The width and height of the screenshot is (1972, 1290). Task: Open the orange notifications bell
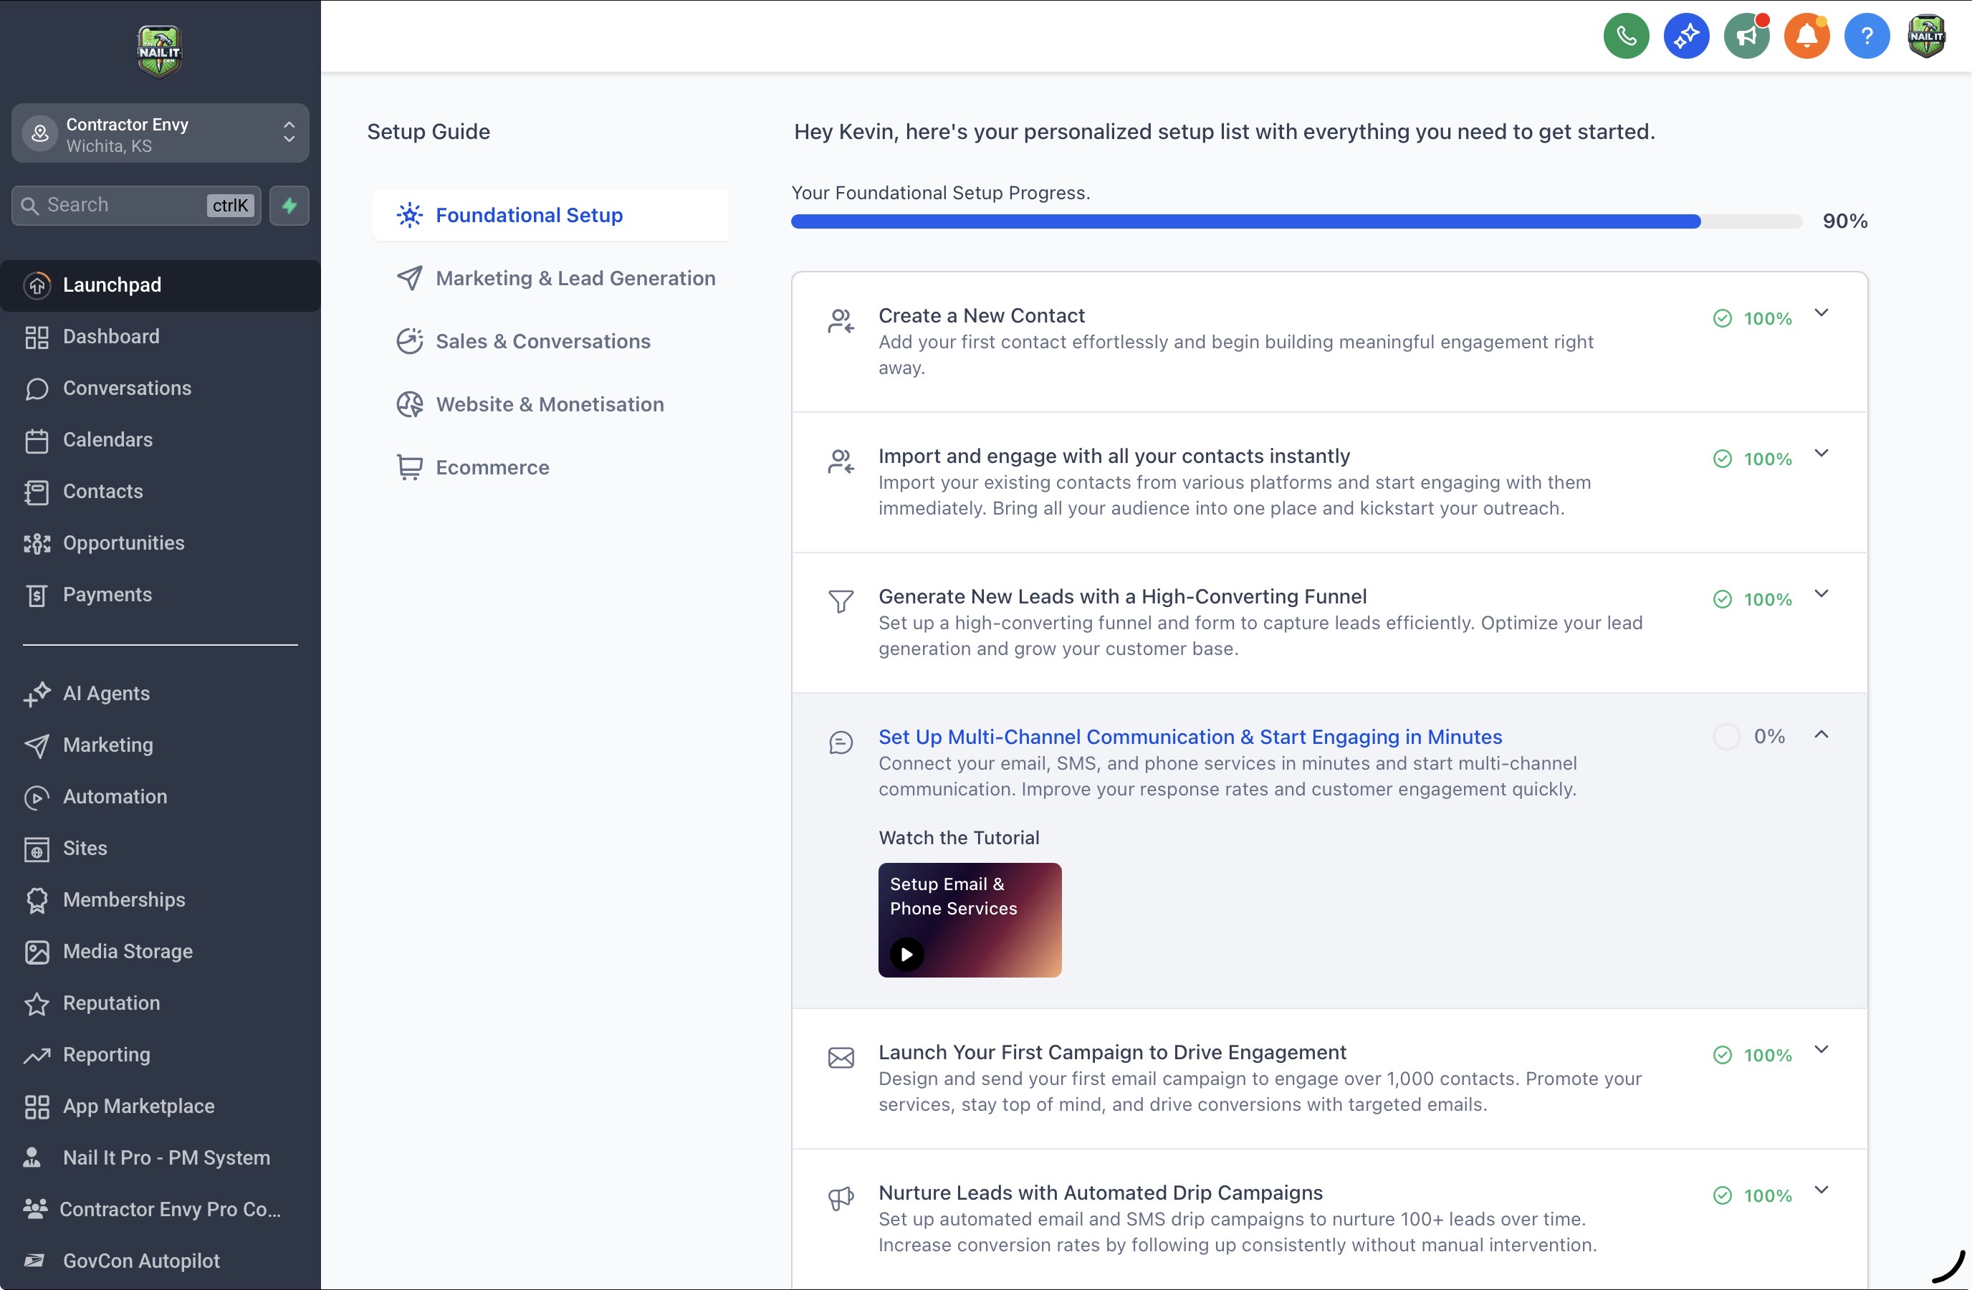point(1806,36)
